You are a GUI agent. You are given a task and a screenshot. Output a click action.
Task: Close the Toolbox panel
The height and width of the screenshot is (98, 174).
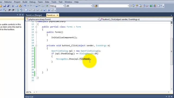(23, 15)
